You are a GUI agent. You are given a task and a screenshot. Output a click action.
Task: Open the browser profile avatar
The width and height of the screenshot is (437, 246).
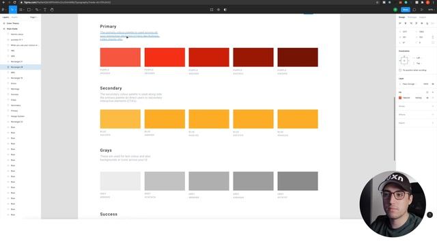428,2
